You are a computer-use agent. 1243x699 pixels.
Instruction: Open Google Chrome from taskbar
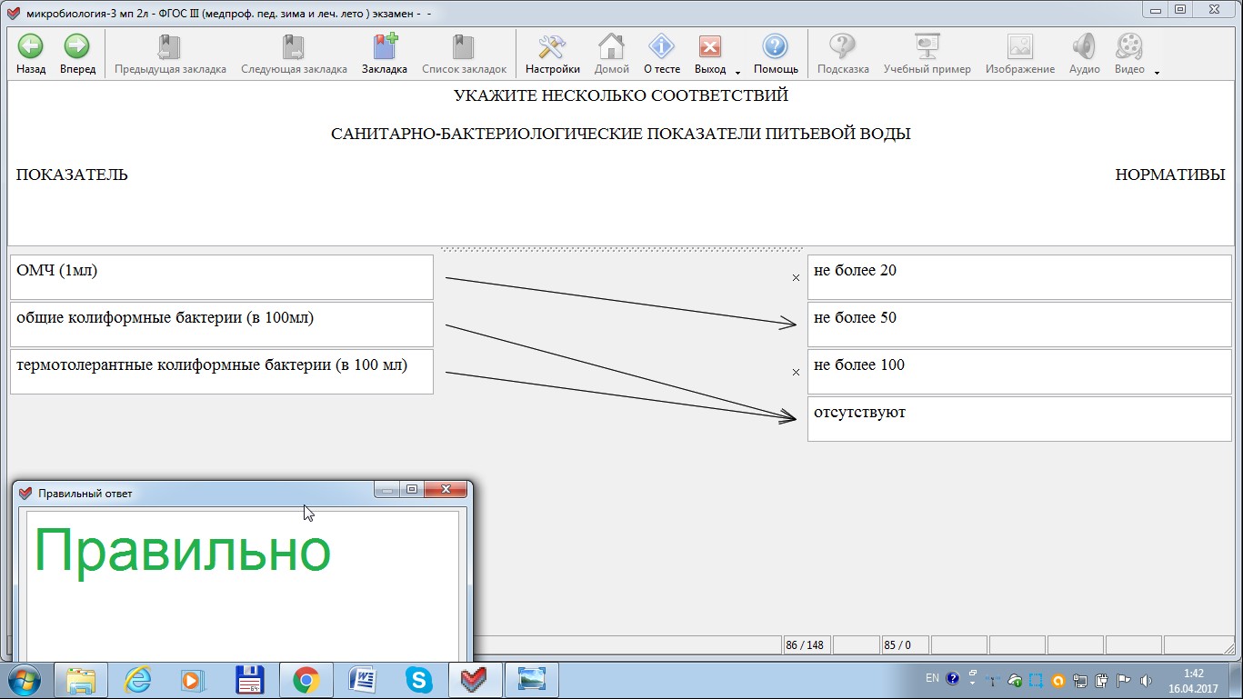[x=306, y=680]
